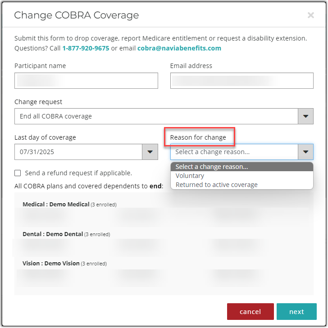Viewport: 328px width, 328px height.
Task: Select Returned to active coverage option
Action: tap(216, 185)
